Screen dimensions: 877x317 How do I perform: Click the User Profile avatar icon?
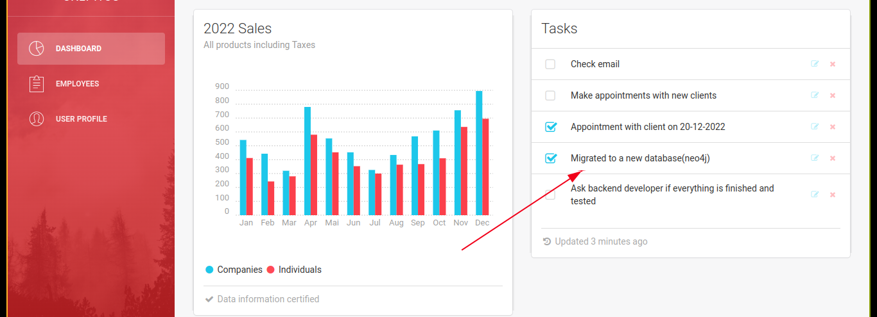point(37,119)
